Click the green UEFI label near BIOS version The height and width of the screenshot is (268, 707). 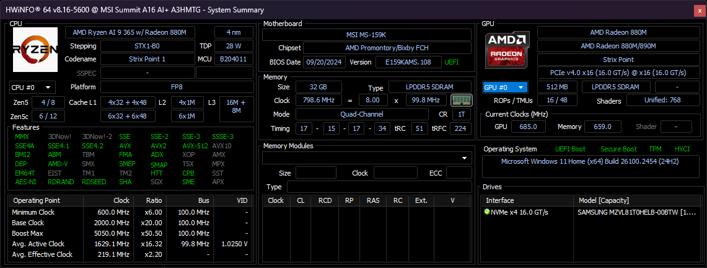pos(451,62)
